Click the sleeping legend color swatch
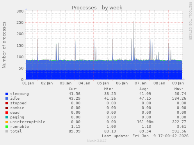Screen dimensions: 194x145 coord(7,94)
